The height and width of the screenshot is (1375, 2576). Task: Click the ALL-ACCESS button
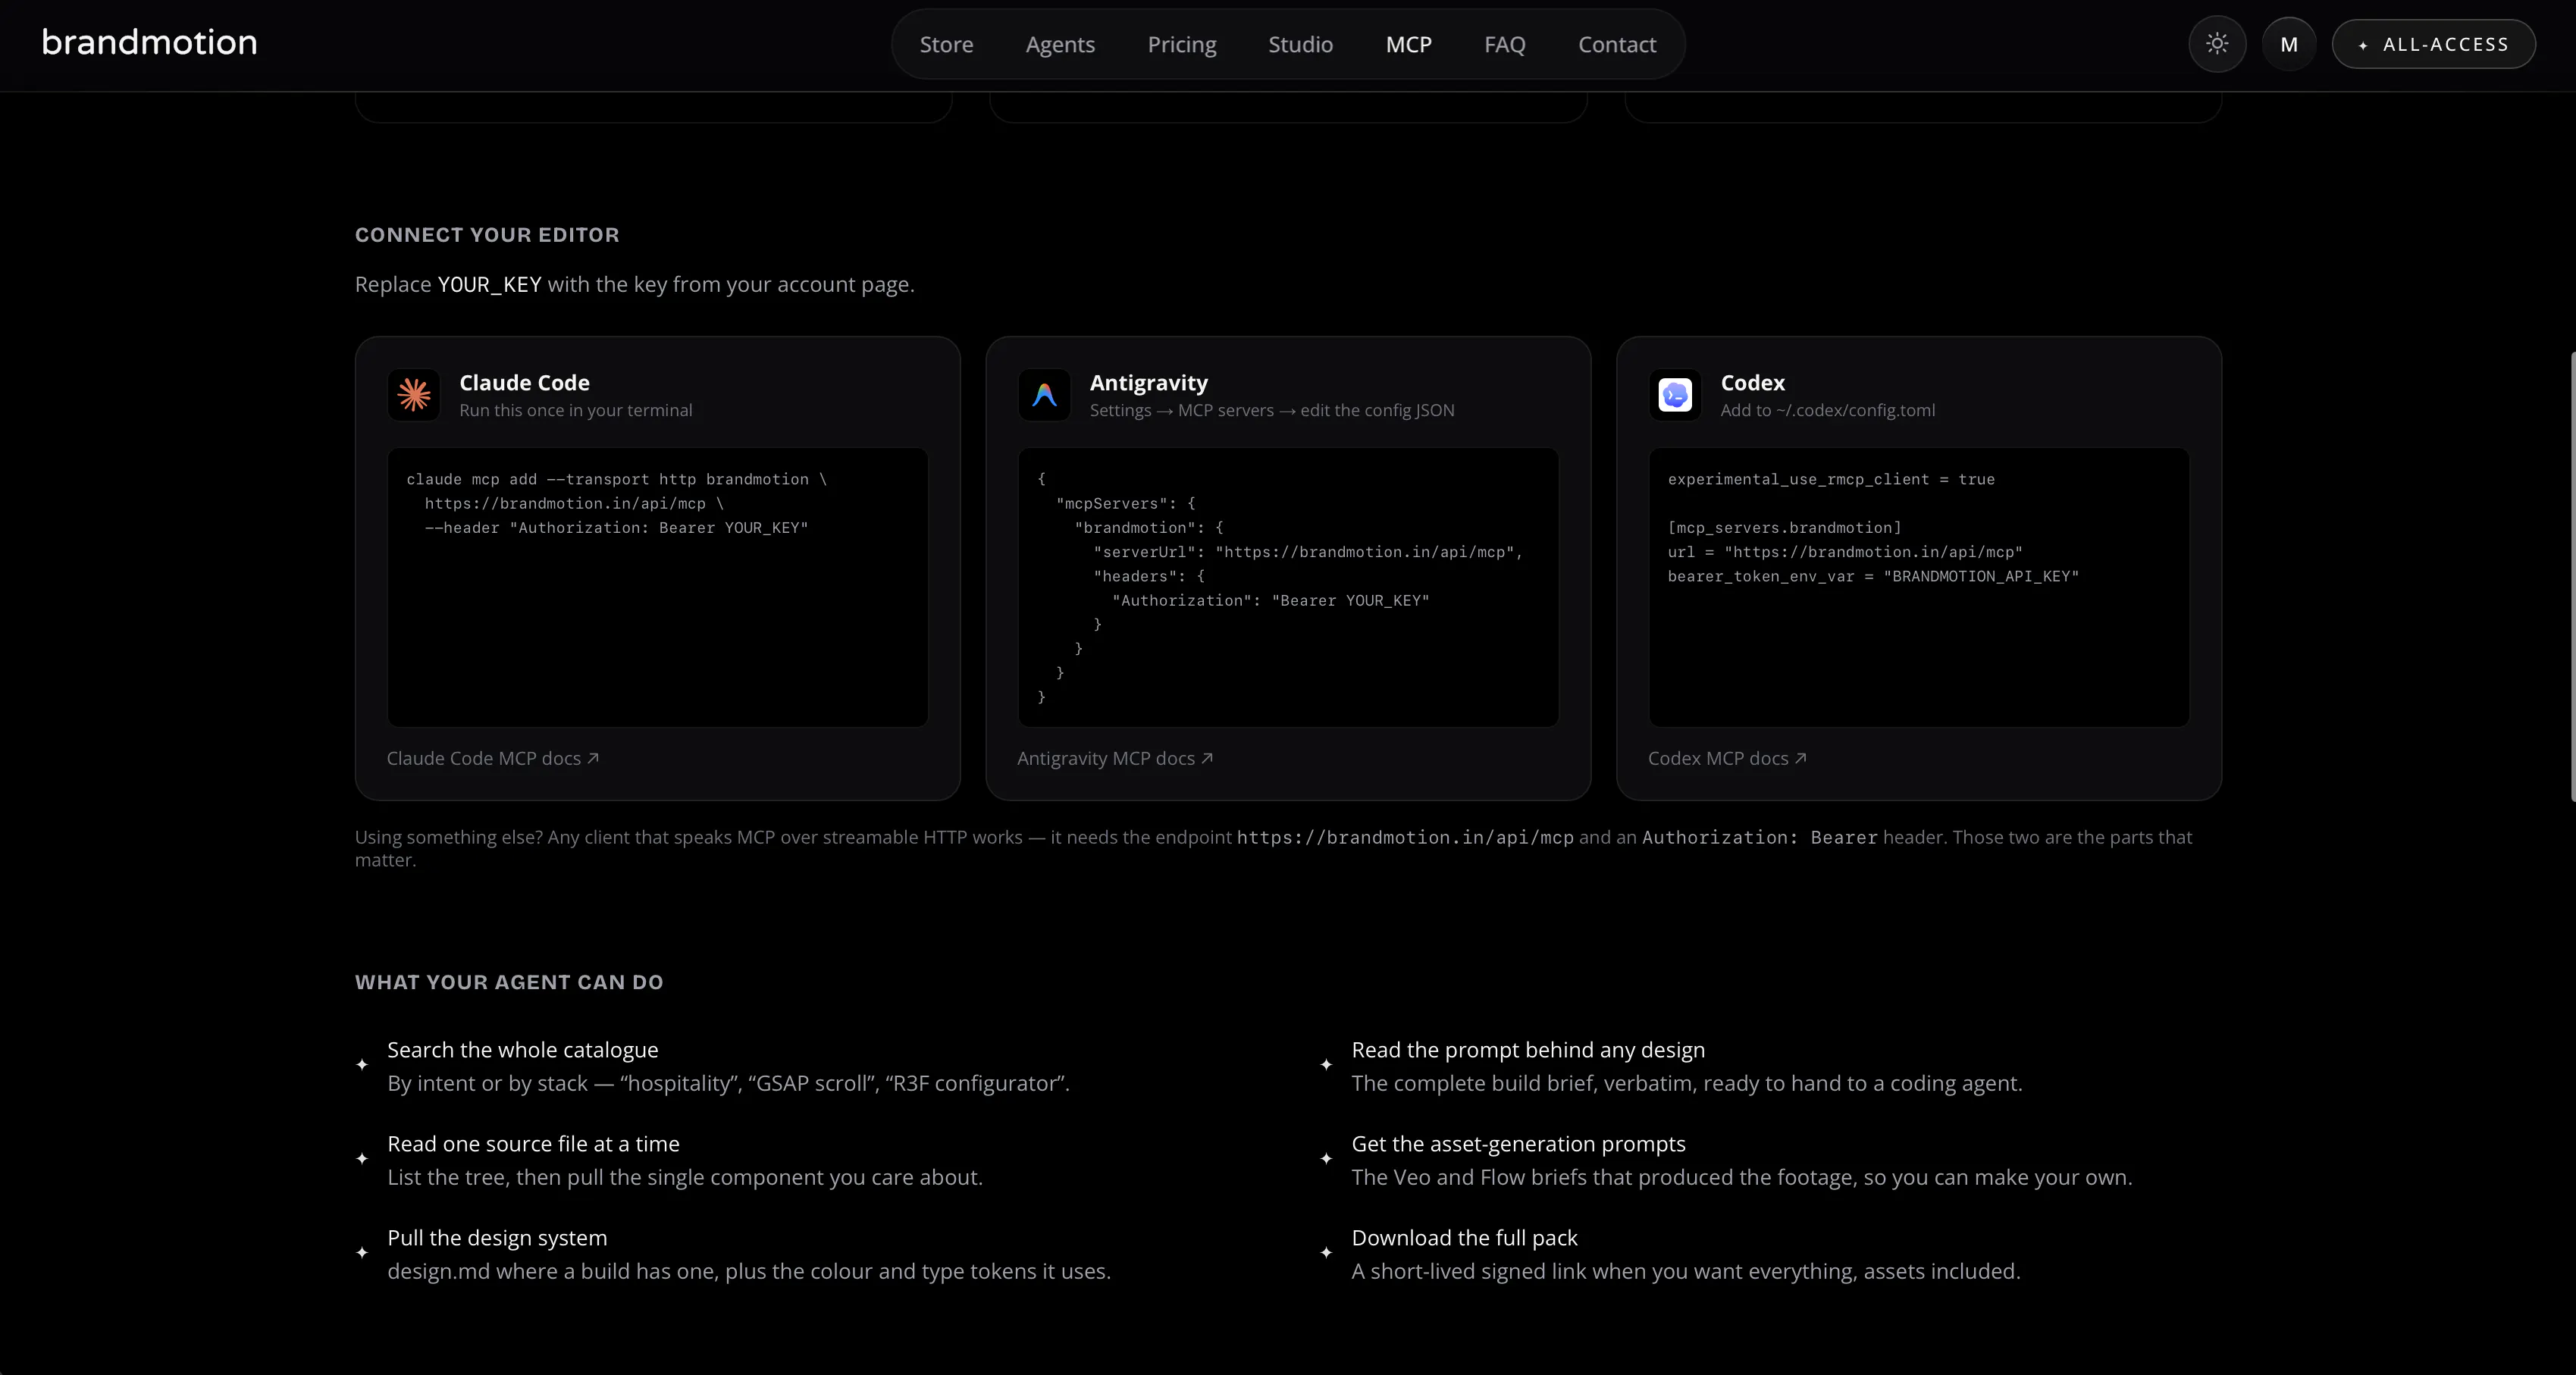[2433, 44]
